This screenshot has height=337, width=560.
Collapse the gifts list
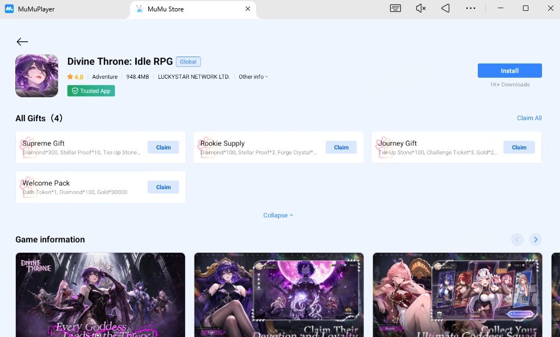[x=278, y=215]
